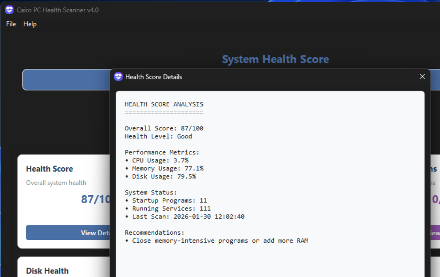Select the System Health Score title

coord(275,59)
